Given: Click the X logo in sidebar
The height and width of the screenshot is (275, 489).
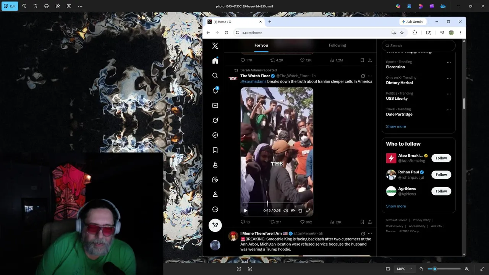Looking at the screenshot, I should click(215, 46).
